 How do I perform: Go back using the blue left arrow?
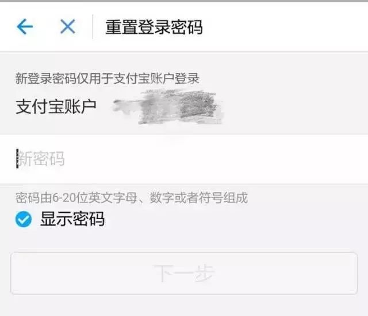tap(25, 26)
